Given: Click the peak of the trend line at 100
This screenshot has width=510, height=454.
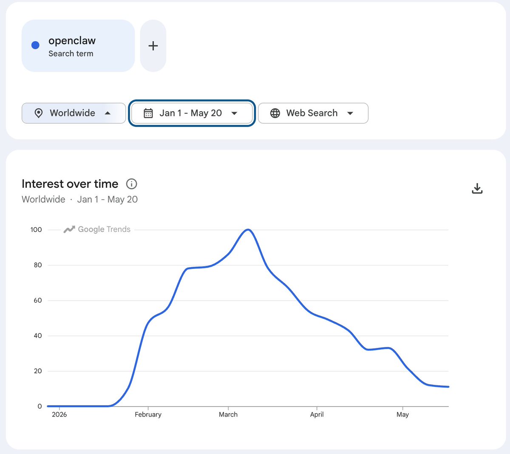Looking at the screenshot, I should pos(249,230).
